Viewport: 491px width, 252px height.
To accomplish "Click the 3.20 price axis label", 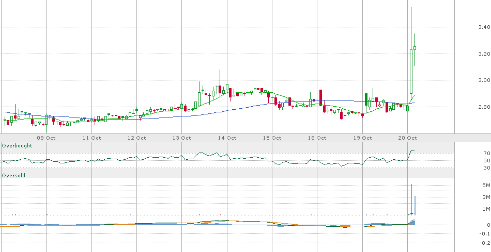I will [x=484, y=54].
